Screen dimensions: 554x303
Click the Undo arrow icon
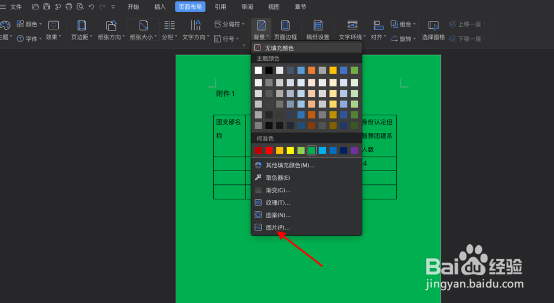(91, 6)
